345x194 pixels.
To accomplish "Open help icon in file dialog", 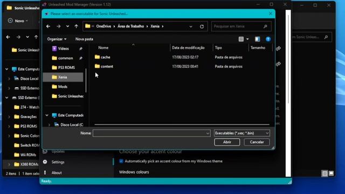I will click(268, 39).
